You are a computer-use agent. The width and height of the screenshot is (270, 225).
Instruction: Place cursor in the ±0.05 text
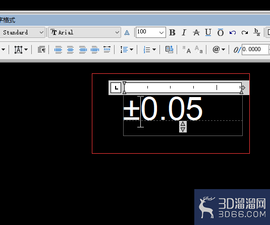click(163, 109)
